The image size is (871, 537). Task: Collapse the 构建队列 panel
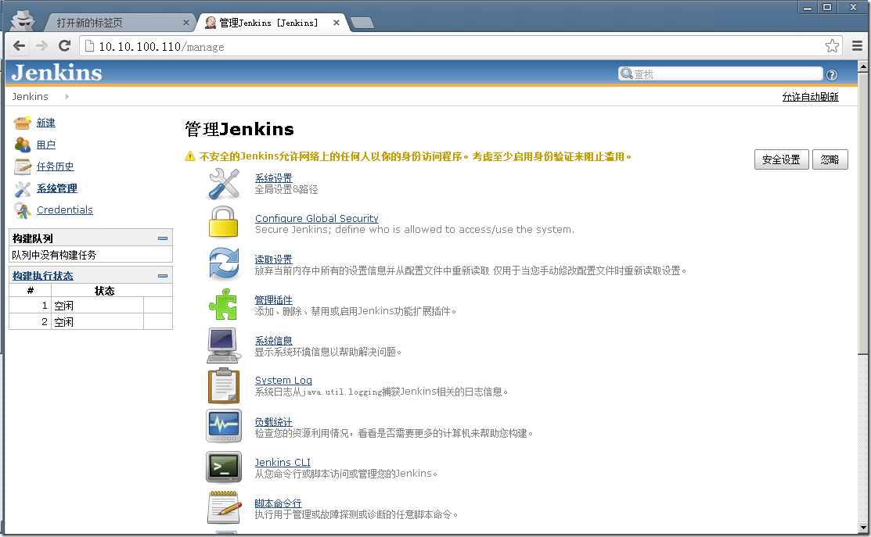click(162, 238)
